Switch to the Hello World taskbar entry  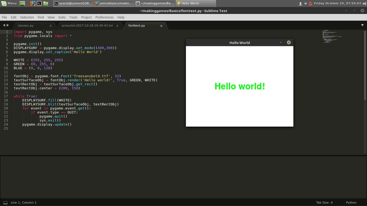pyautogui.click(x=196, y=3)
